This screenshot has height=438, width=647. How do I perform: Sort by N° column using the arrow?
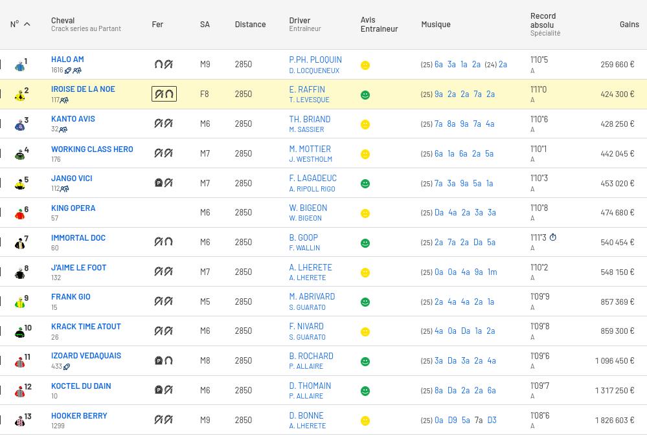pyautogui.click(x=27, y=24)
